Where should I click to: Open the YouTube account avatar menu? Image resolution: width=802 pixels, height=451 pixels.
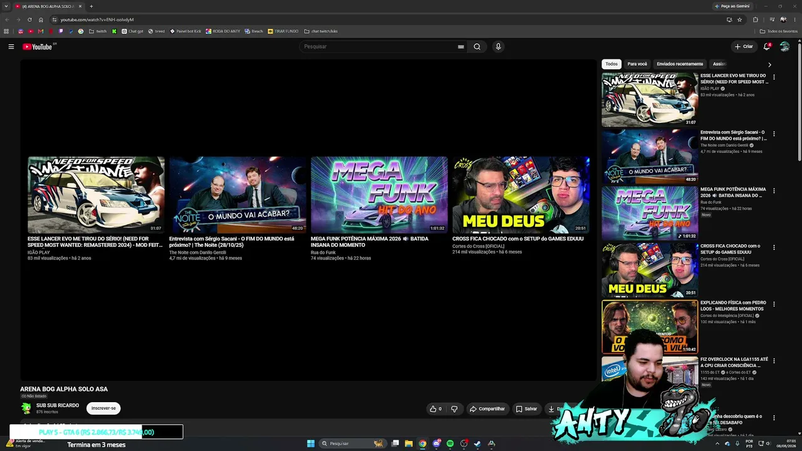tap(784, 46)
